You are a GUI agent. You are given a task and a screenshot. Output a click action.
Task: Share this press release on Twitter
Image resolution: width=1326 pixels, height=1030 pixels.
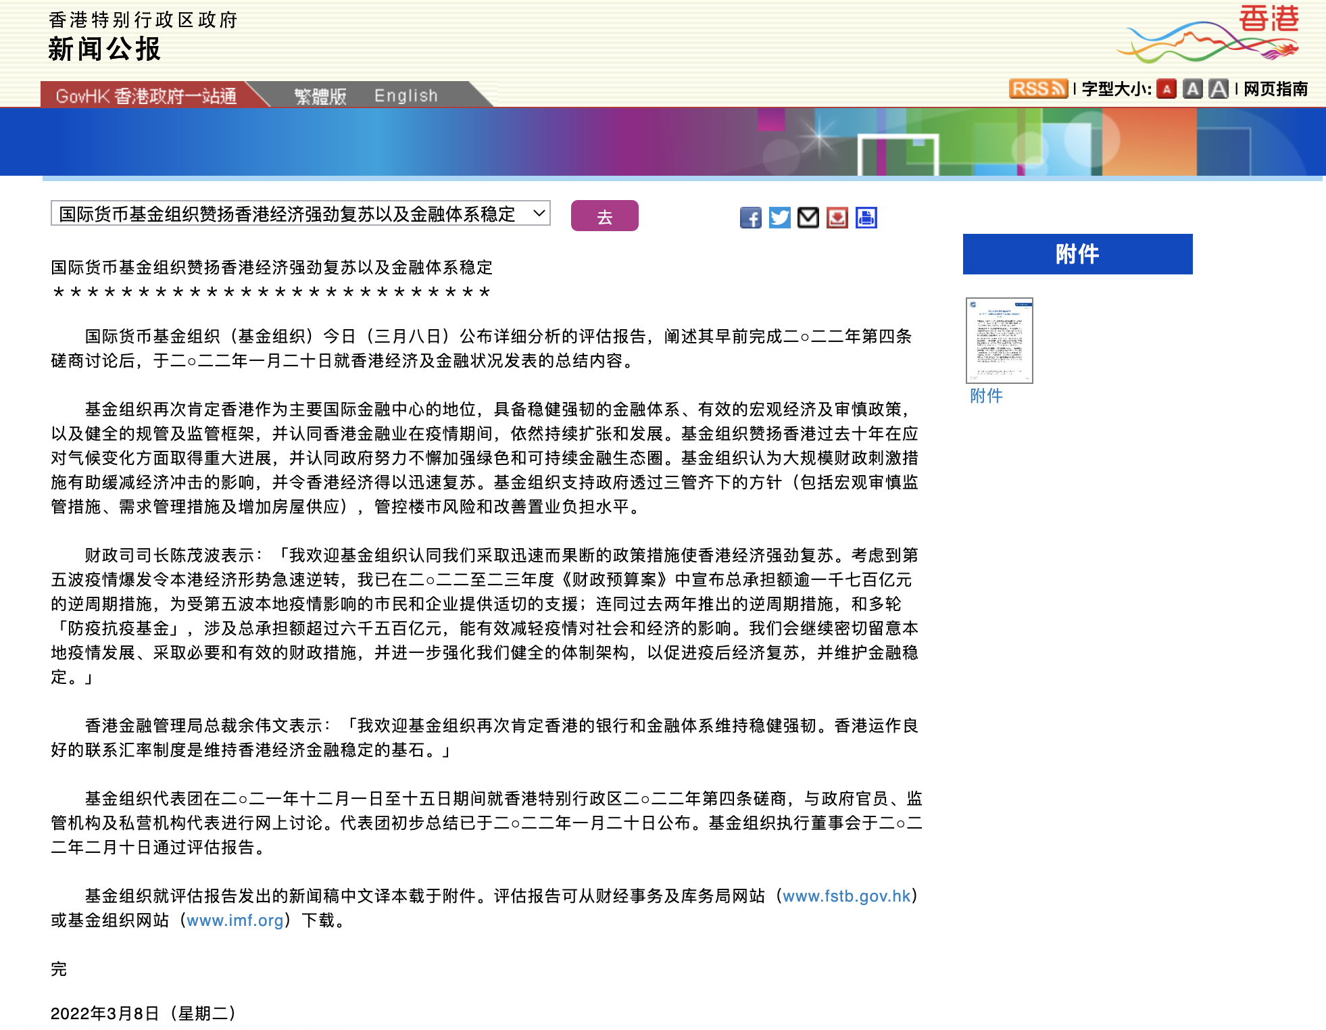(x=779, y=218)
